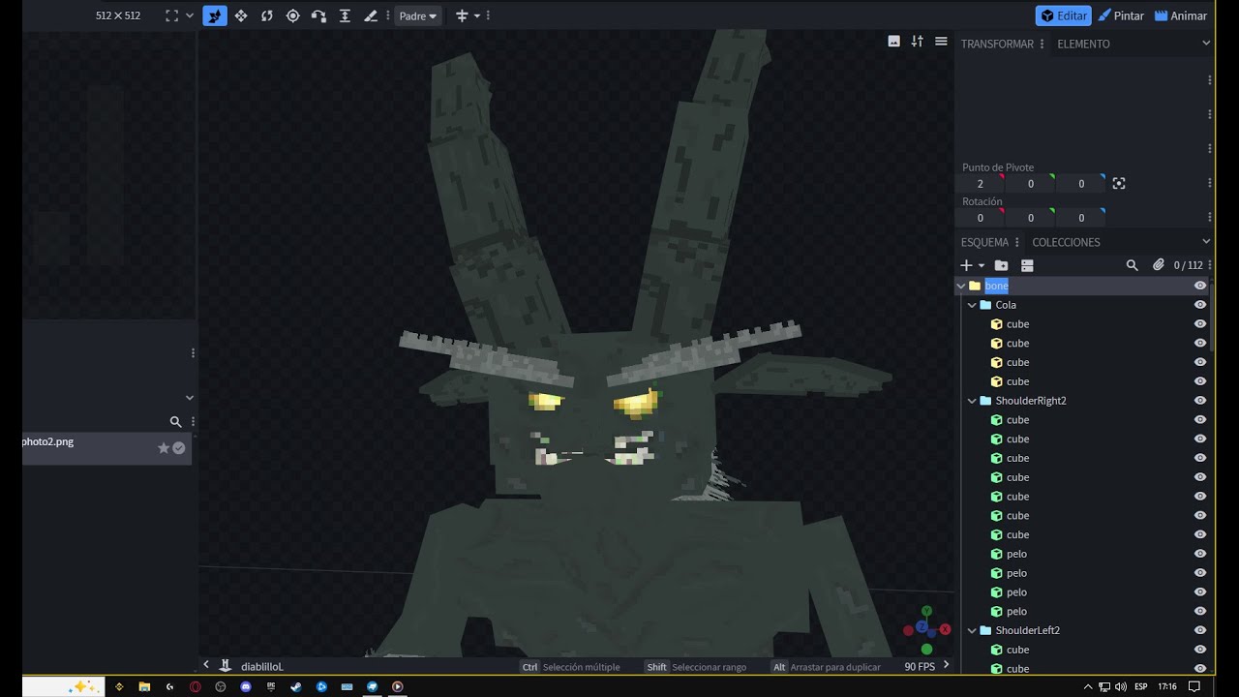Click the left arrow in the status bar
This screenshot has height=697, width=1239.
click(206, 665)
